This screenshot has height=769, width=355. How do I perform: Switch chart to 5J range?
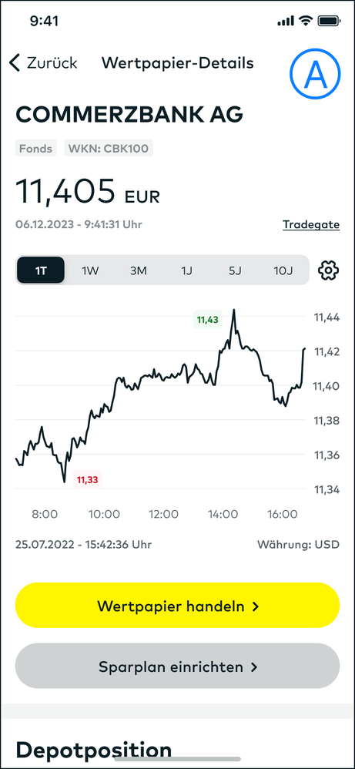point(235,270)
